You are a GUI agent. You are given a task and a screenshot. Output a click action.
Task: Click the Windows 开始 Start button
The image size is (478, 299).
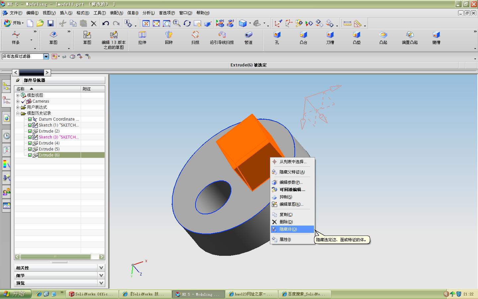pos(16,294)
